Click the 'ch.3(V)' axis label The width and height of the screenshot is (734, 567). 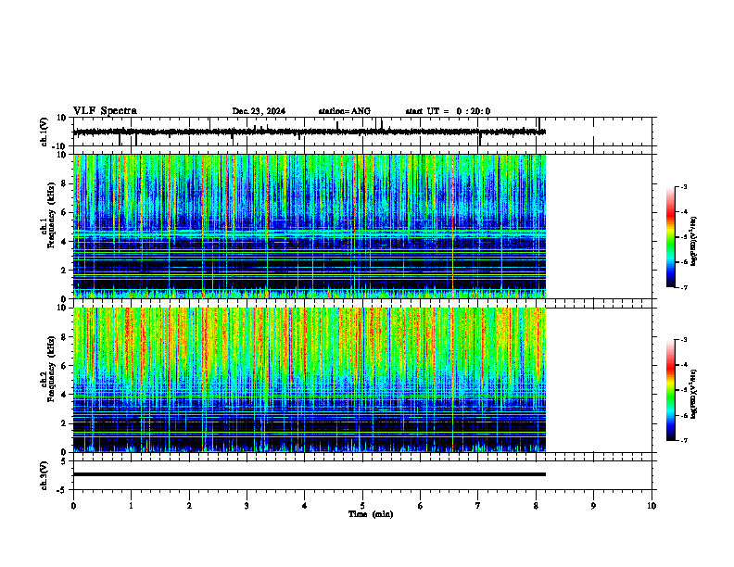[x=44, y=475]
